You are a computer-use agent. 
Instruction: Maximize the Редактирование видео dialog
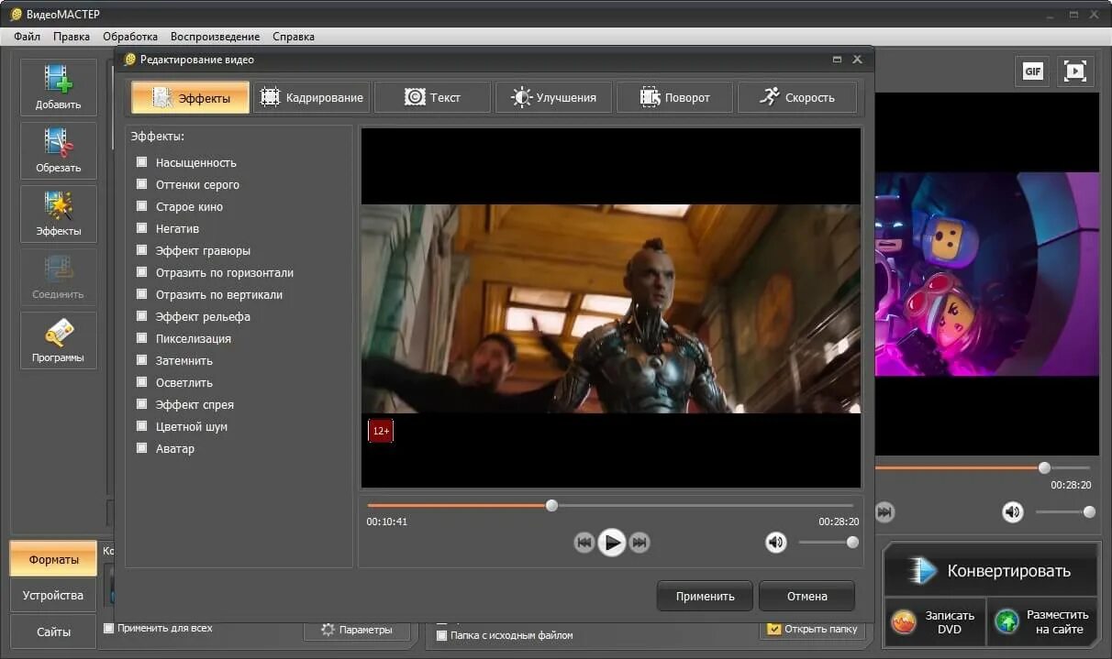tap(837, 59)
